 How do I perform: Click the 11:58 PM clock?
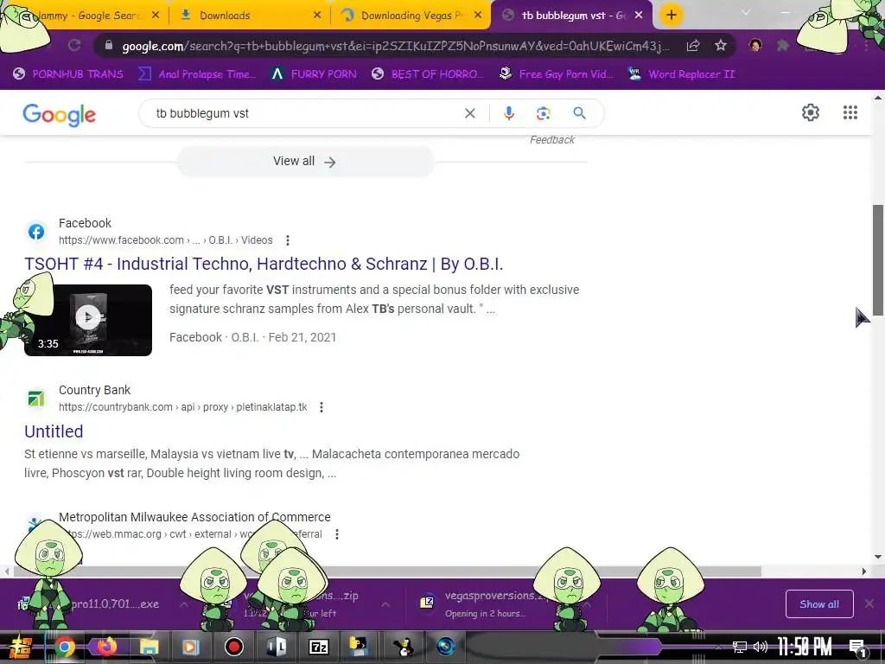(805, 647)
